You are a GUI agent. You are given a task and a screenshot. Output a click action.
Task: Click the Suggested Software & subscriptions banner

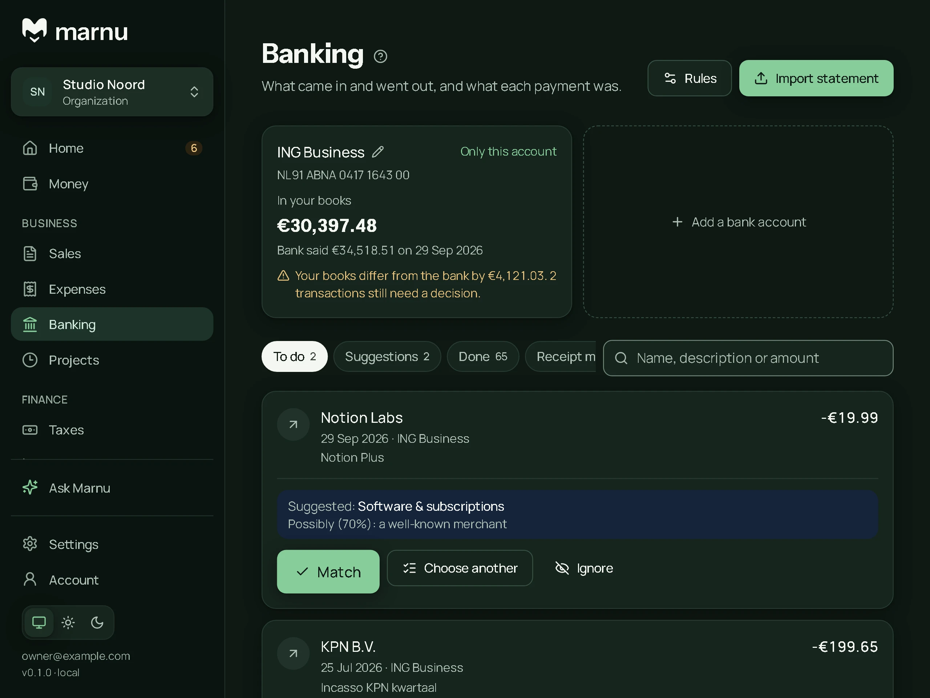578,514
